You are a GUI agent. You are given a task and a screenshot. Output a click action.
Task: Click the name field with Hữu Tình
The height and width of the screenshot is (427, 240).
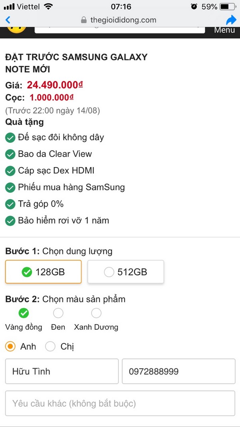tap(62, 371)
